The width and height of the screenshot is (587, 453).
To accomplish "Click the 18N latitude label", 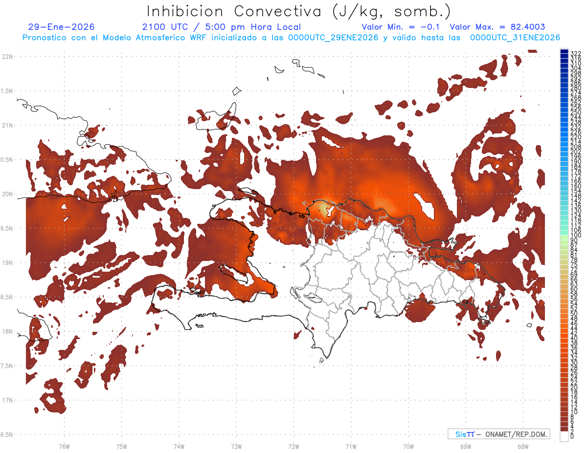I will click(x=7, y=332).
